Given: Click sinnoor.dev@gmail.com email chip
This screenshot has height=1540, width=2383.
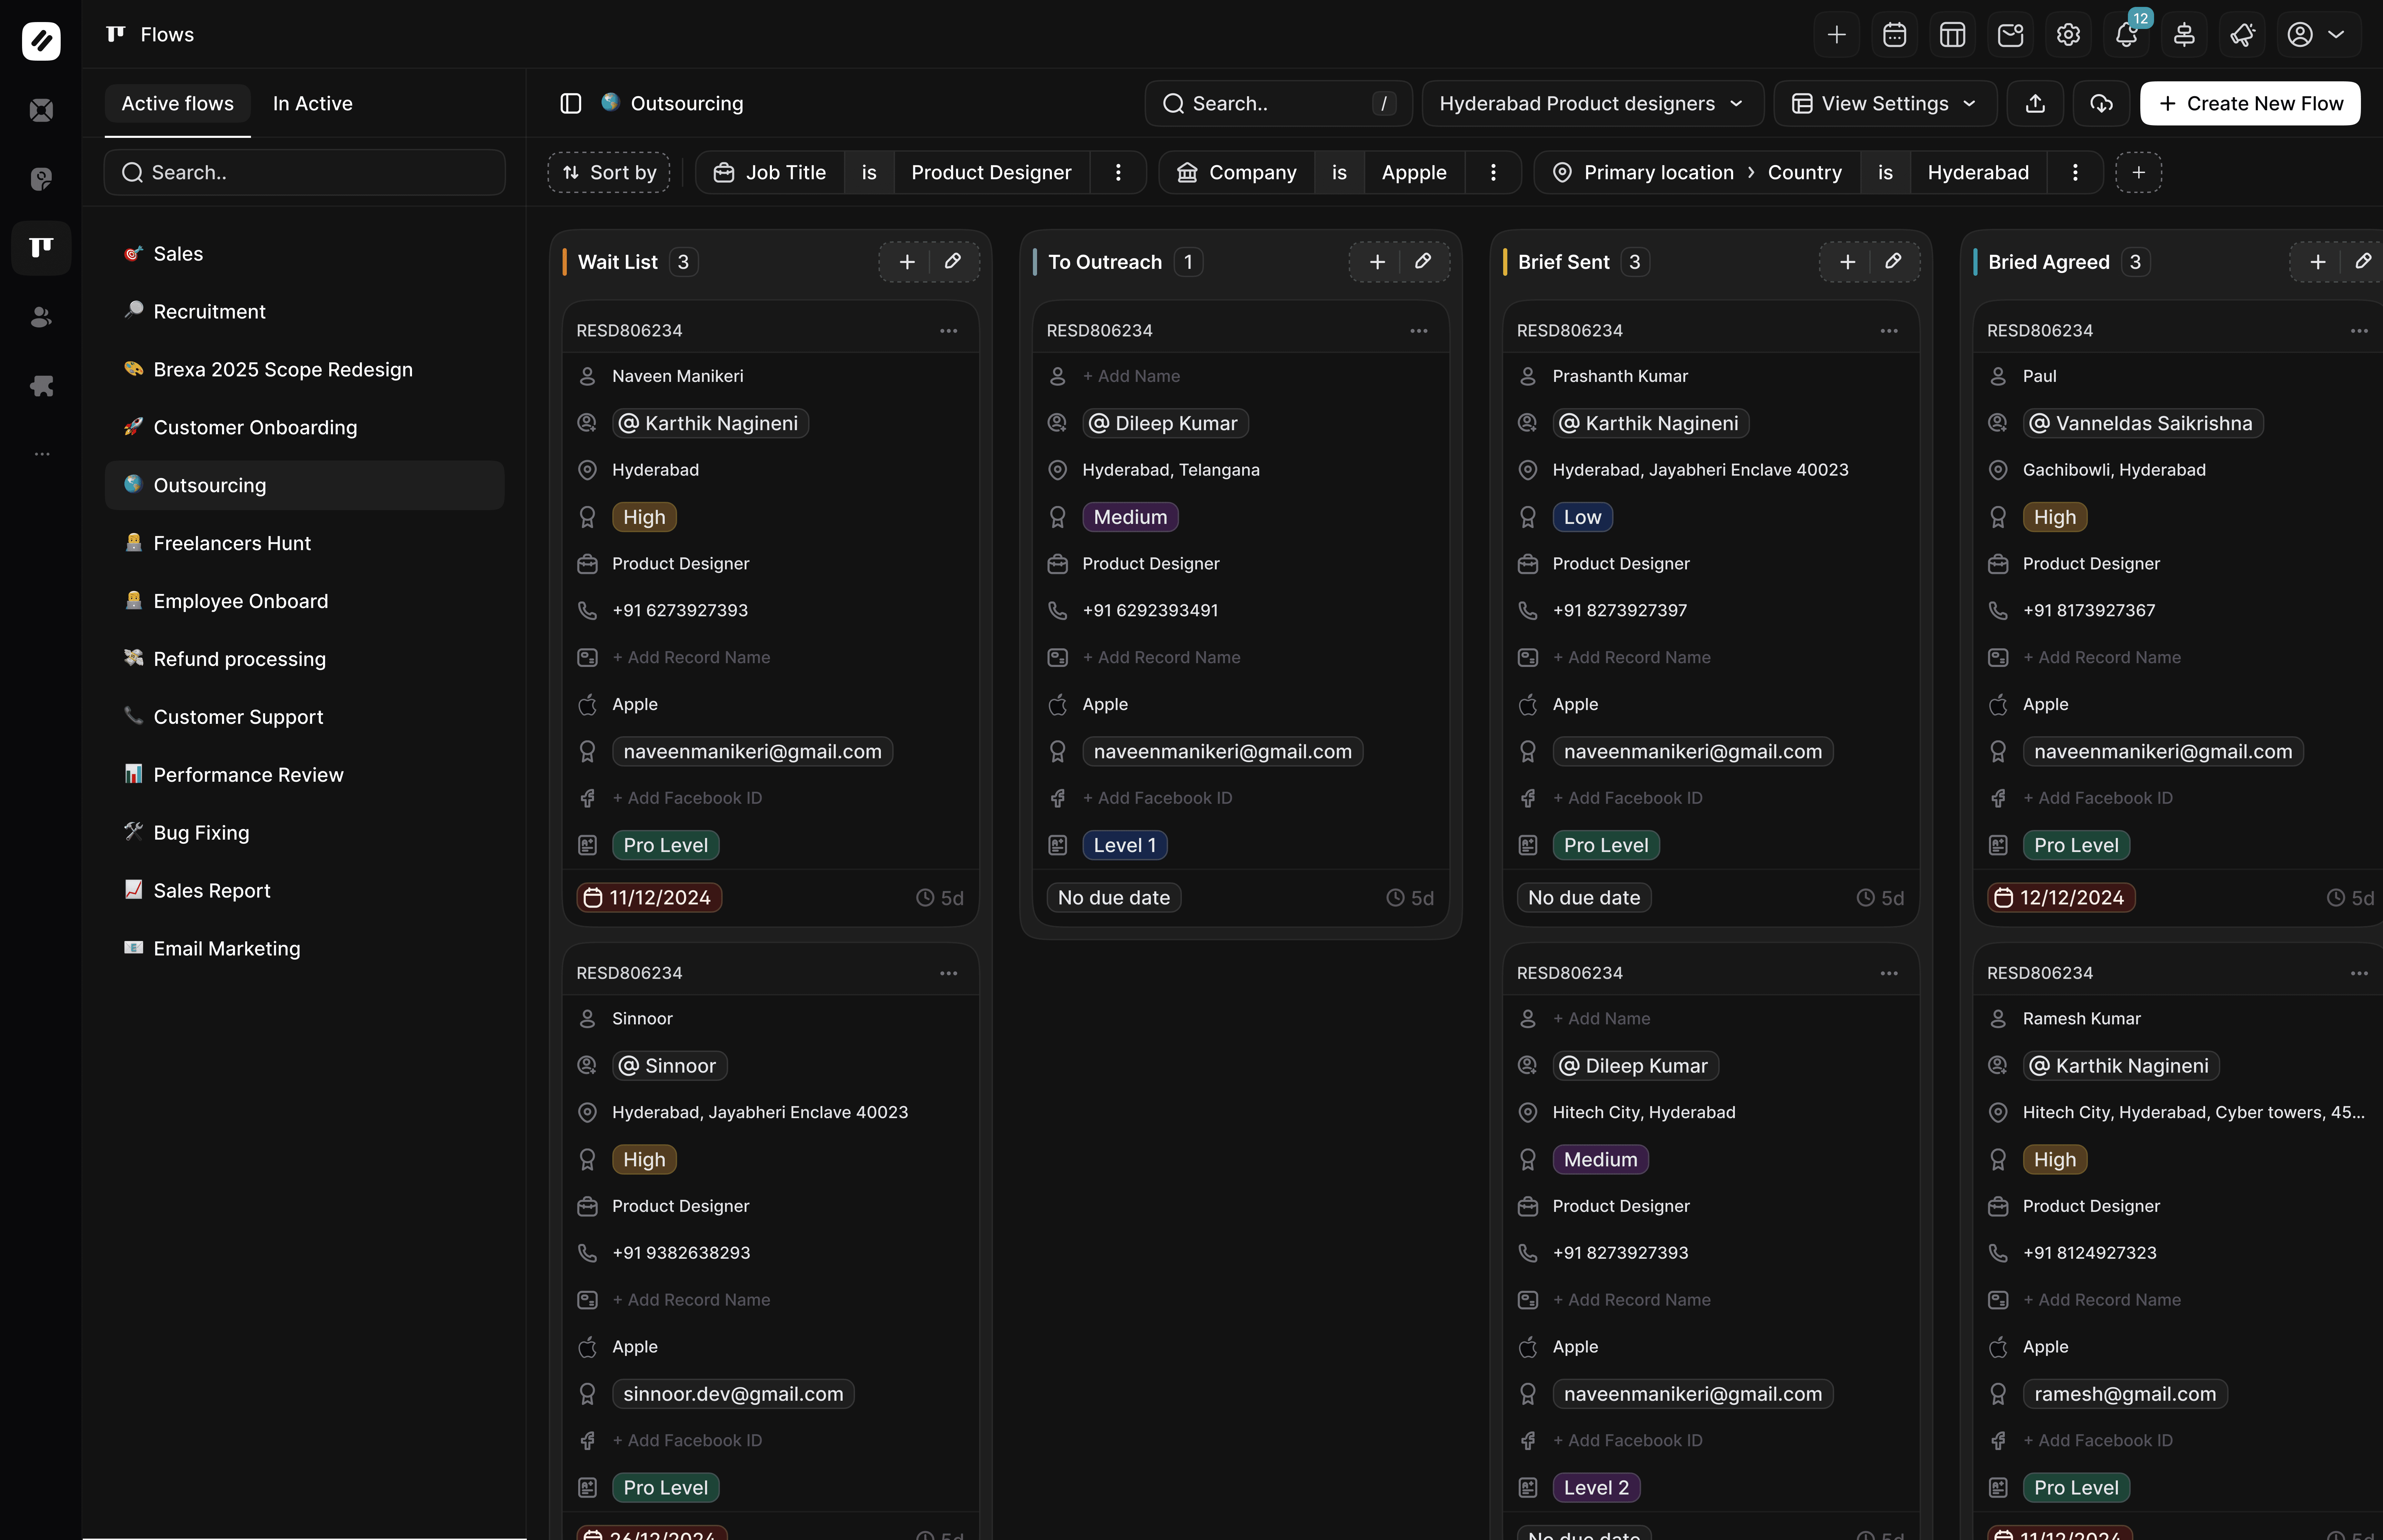Looking at the screenshot, I should (x=733, y=1394).
